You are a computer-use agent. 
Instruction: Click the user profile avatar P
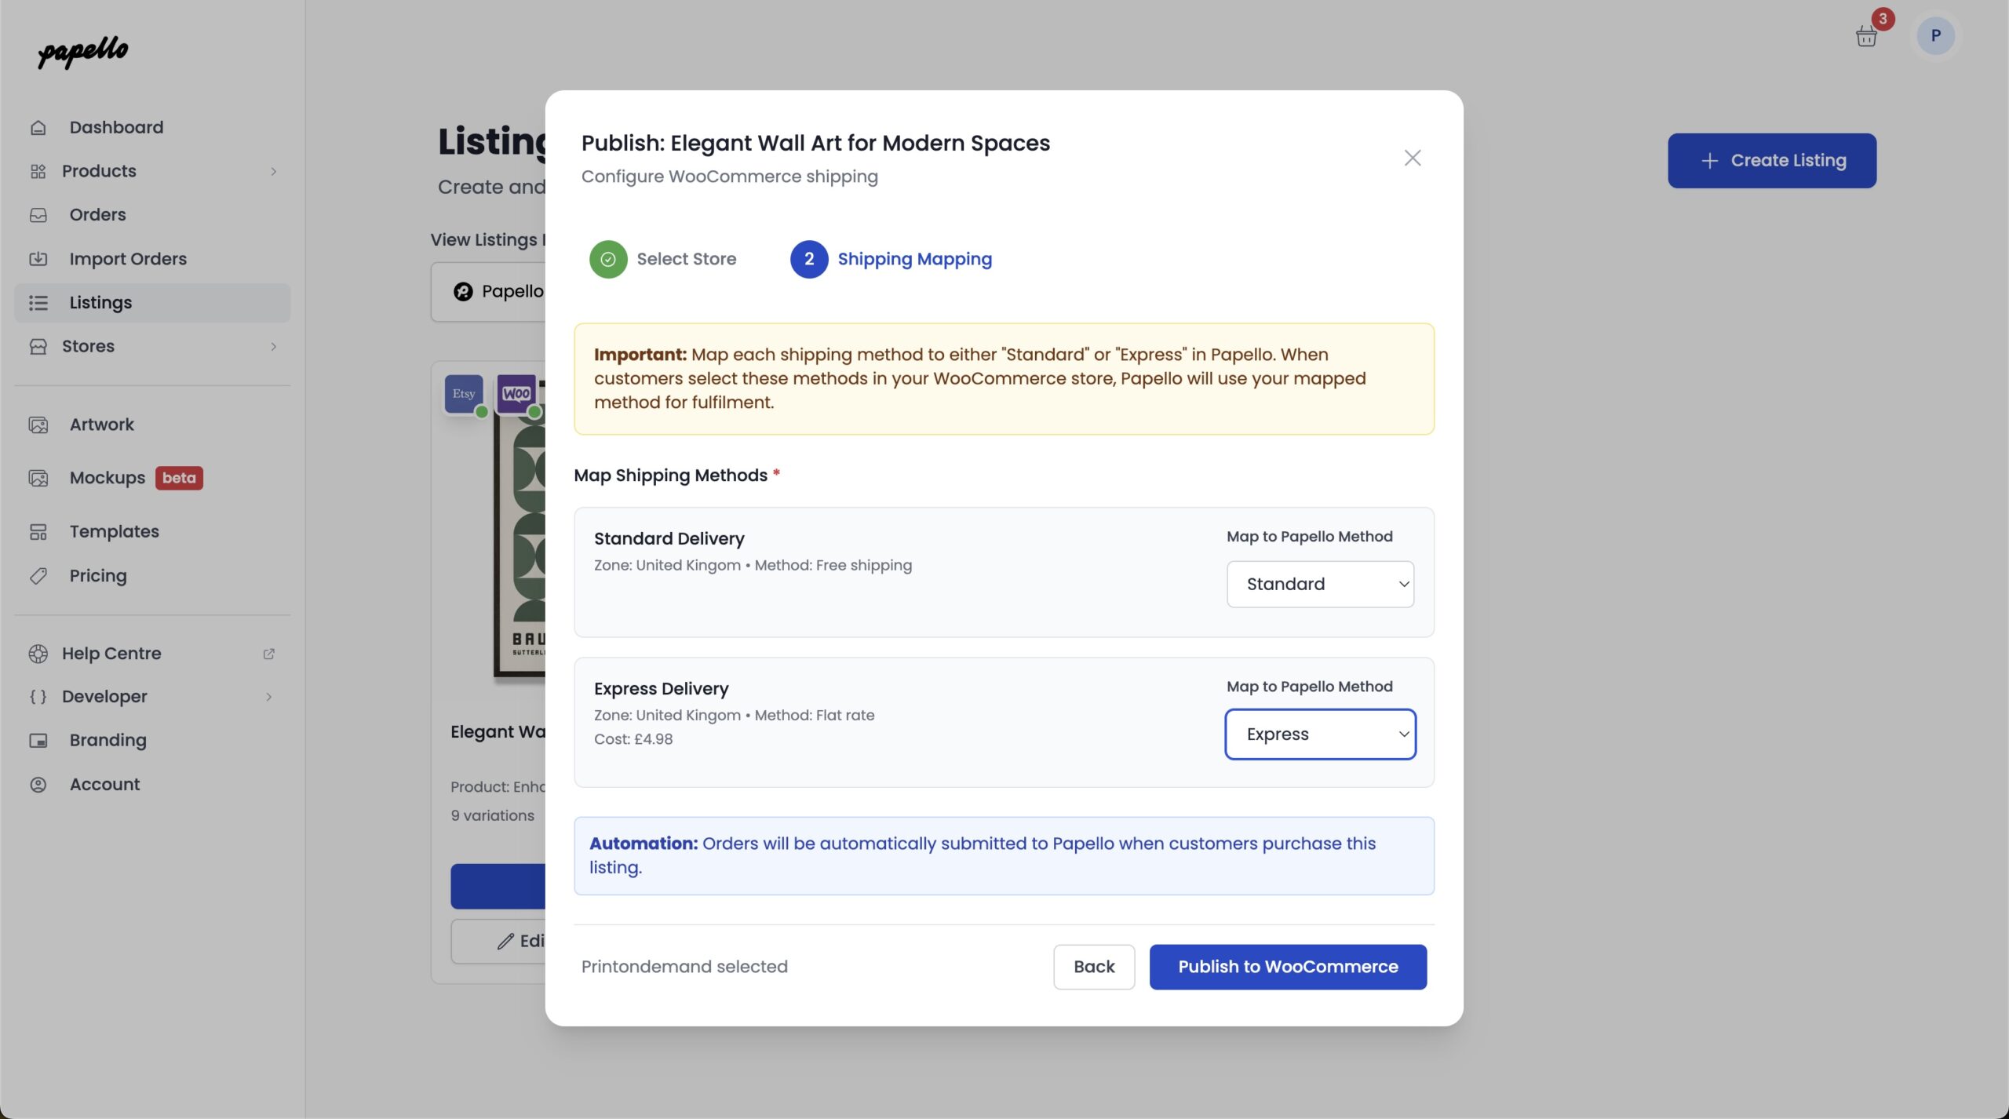1934,35
